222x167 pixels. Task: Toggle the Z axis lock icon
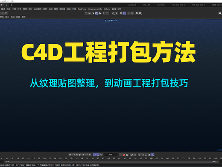click(x=3, y=13)
